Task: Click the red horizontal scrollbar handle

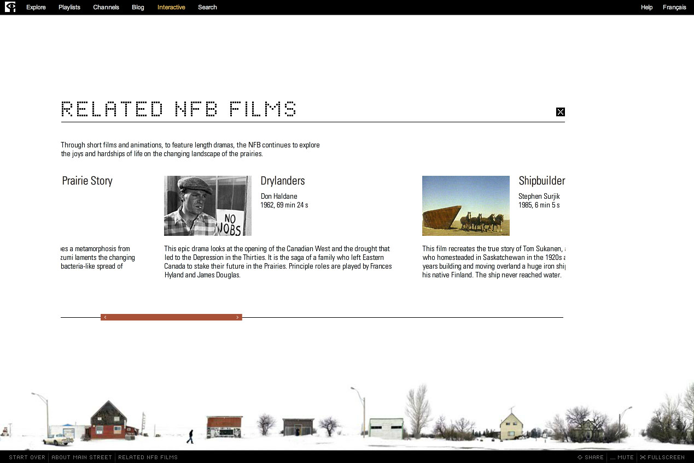Action: (171, 317)
